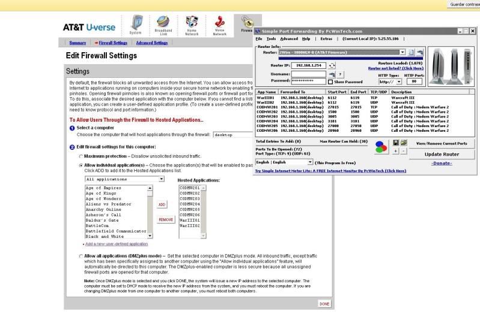
Task: Click the pointing-hand icon beside the Router dropdown
Action: pyautogui.click(x=420, y=52)
